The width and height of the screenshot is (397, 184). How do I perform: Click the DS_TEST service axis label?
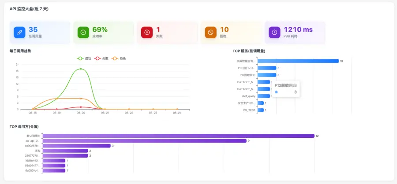pyautogui.click(x=250, y=110)
